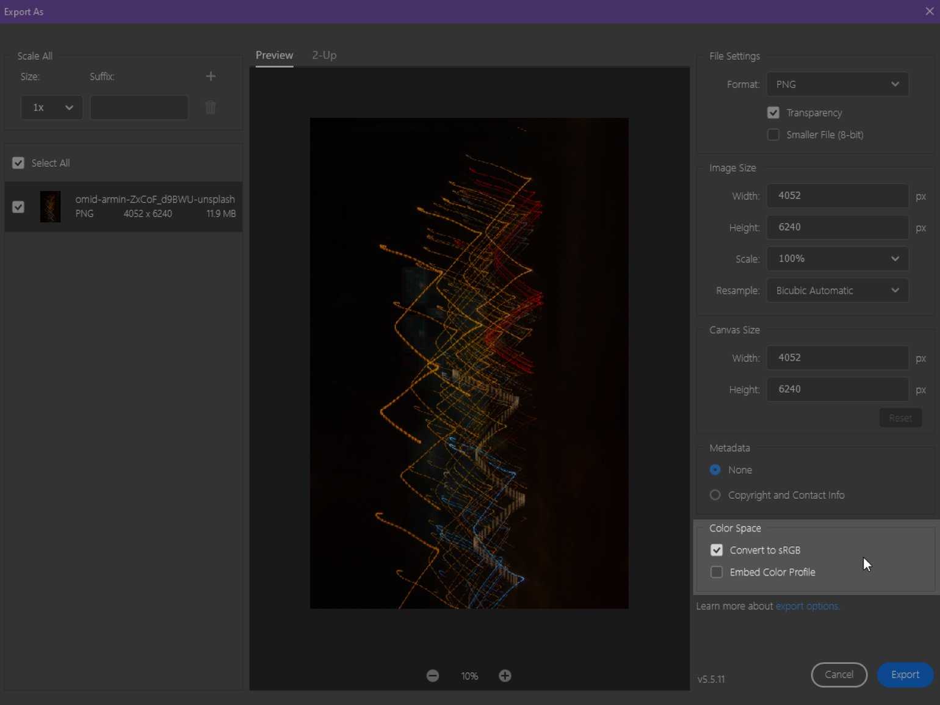940x705 pixels.
Task: Toggle the Transparency checkbox
Action: [x=773, y=113]
